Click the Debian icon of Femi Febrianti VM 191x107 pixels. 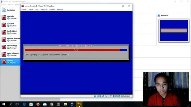pyautogui.click(x=4, y=54)
